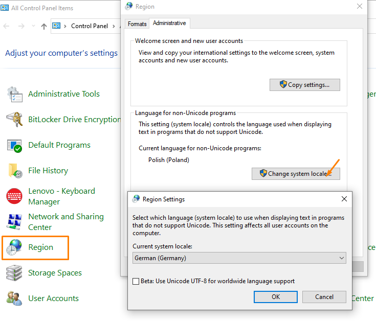Viewport: 376px width, 322px height.
Task: Click the Polish (Poland) language text
Action: [x=169, y=160]
